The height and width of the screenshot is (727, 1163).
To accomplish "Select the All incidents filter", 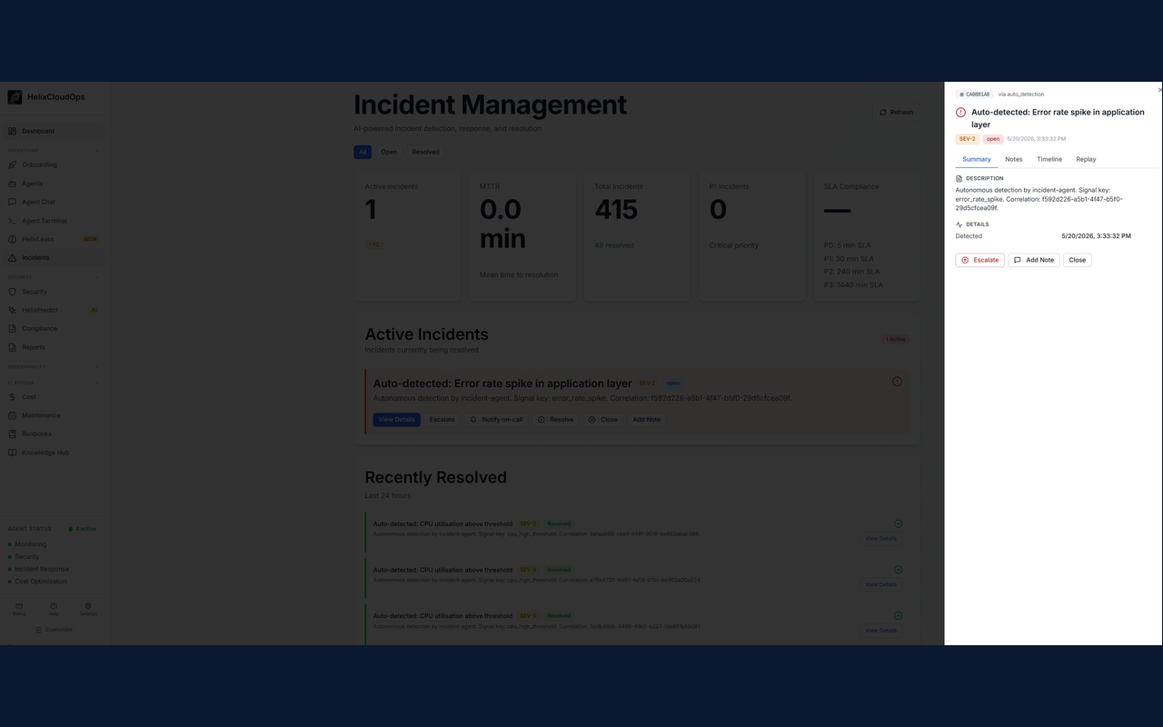I will pos(363,152).
